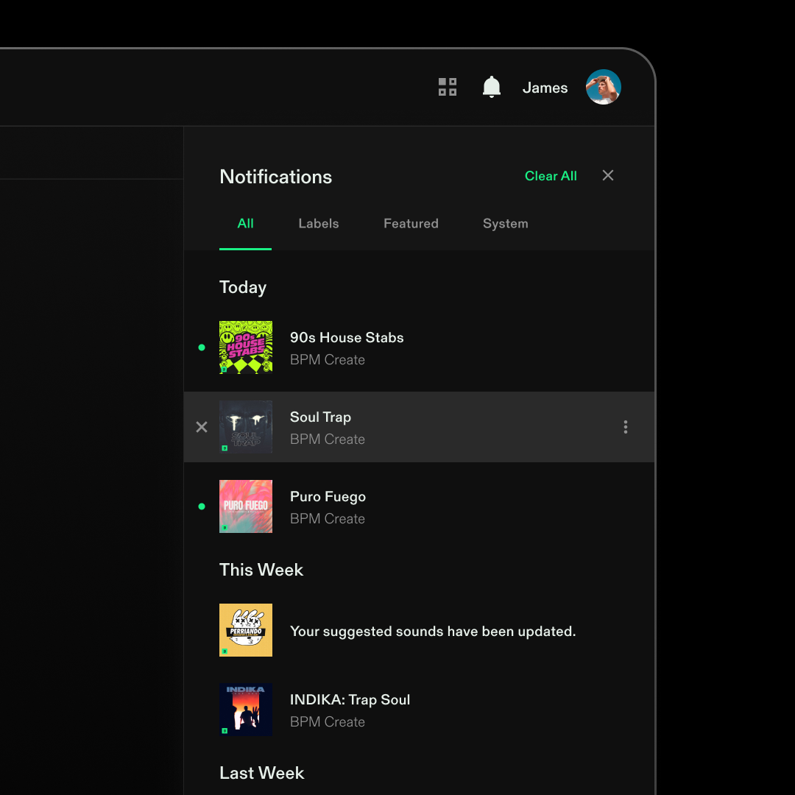The height and width of the screenshot is (795, 795).
Task: Select the System tab
Action: tap(505, 224)
